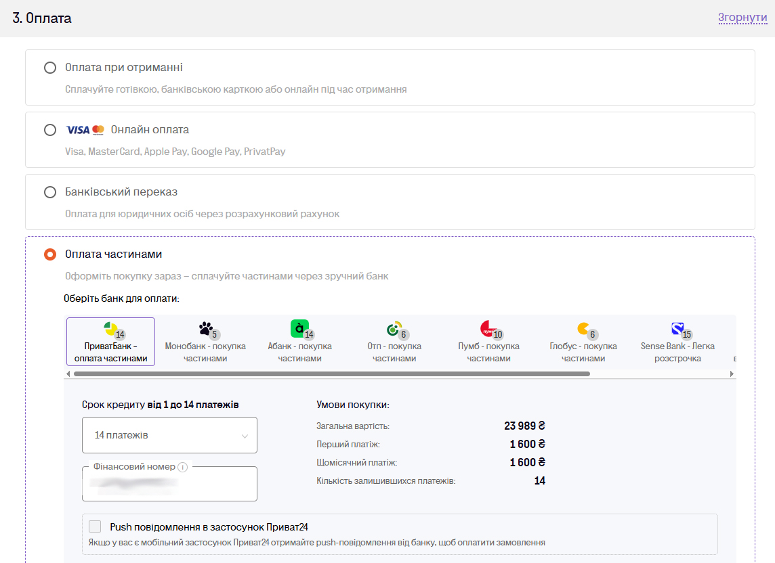Pick the yellow Globus bank icon
This screenshot has height=563, width=775.
point(583,328)
